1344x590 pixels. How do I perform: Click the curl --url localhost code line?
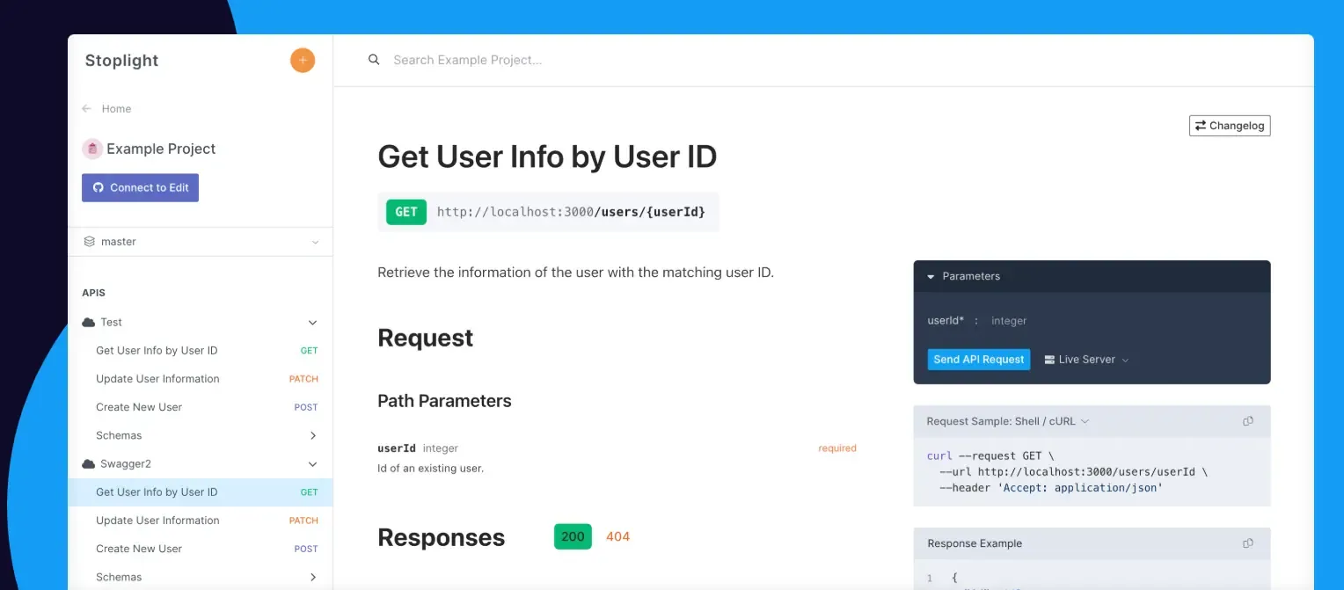[x=1073, y=471]
